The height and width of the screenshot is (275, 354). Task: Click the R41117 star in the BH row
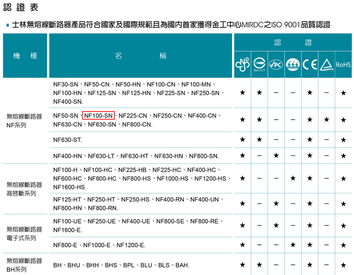[x=259, y=265]
